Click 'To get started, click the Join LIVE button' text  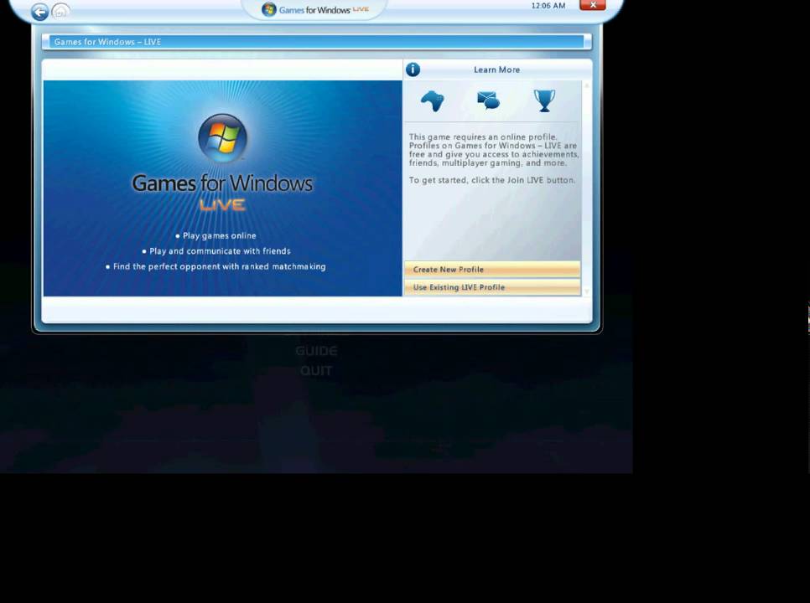coord(491,180)
